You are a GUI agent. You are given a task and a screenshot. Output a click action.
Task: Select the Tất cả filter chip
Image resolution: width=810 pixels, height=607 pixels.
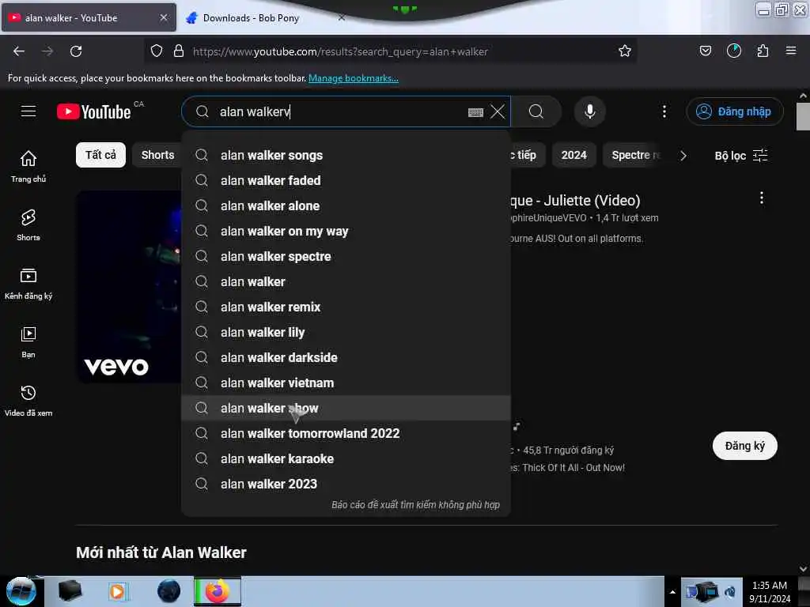(x=100, y=155)
